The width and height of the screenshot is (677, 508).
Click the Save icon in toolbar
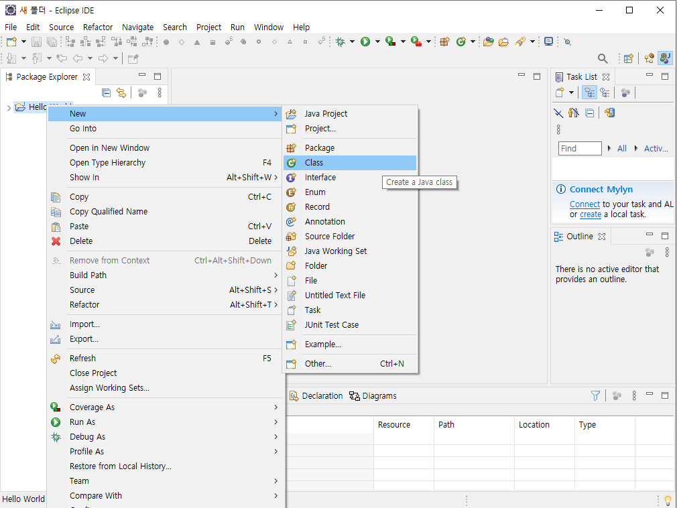[x=36, y=42]
